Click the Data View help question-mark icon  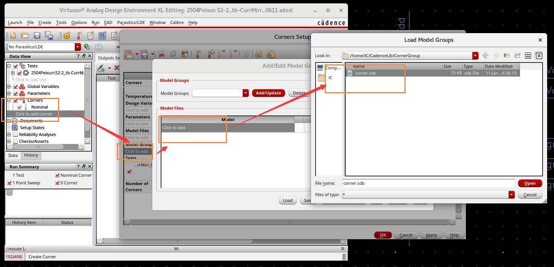click(x=78, y=56)
